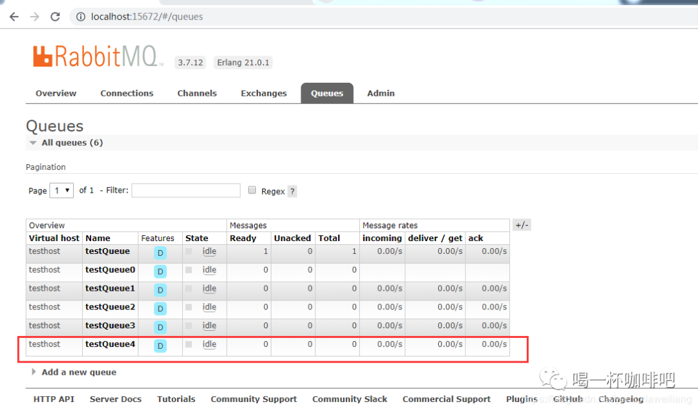Sort by the Unacked column header
Screen dimensions: 698x411
[293, 238]
